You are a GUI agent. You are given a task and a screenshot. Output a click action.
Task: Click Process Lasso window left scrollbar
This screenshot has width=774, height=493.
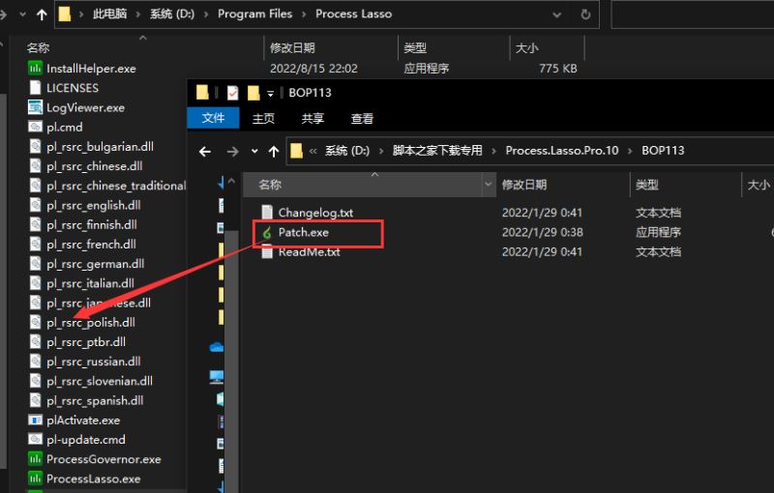[x=3, y=281]
